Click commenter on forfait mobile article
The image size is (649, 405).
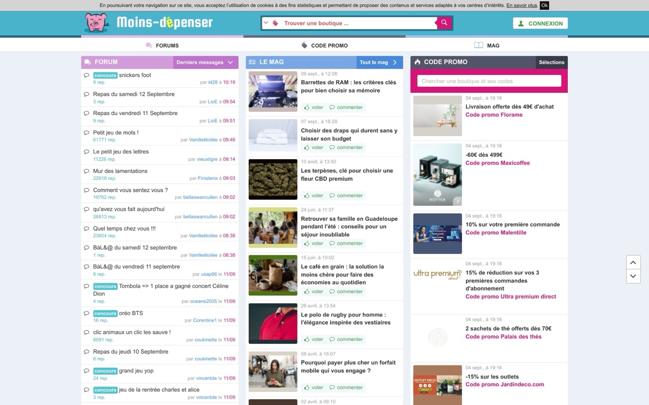point(346,387)
